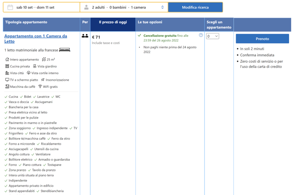Click the Vista giardino icon
The height and width of the screenshot is (195, 295).
click(x=35, y=66)
